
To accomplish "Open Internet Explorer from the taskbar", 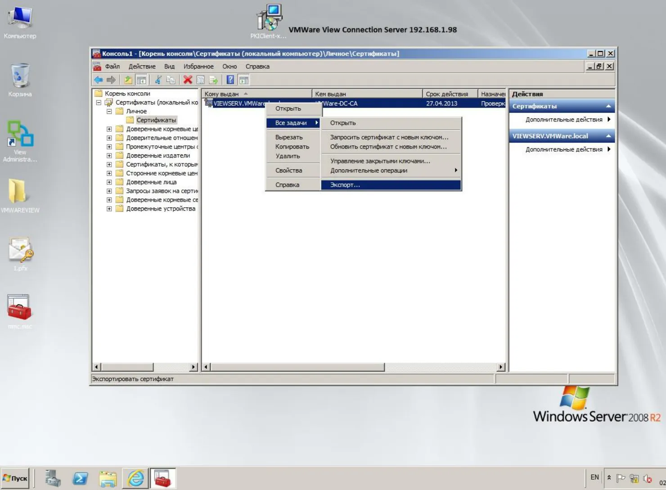I will [x=135, y=478].
